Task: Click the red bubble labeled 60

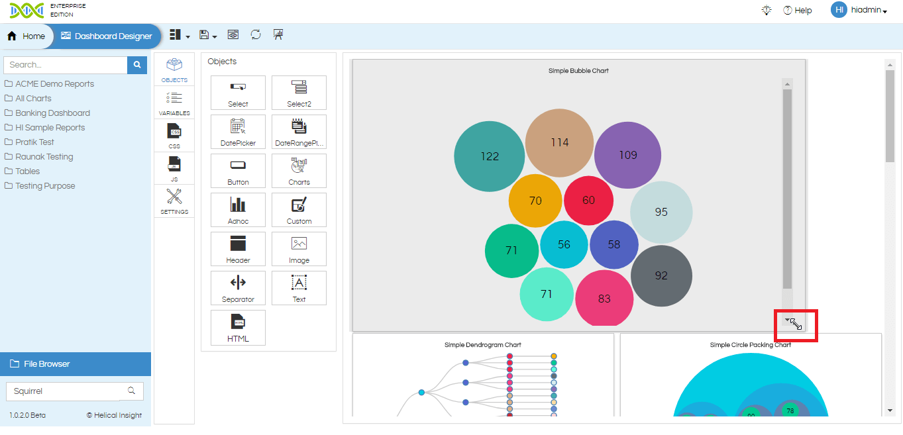Action: coord(588,200)
